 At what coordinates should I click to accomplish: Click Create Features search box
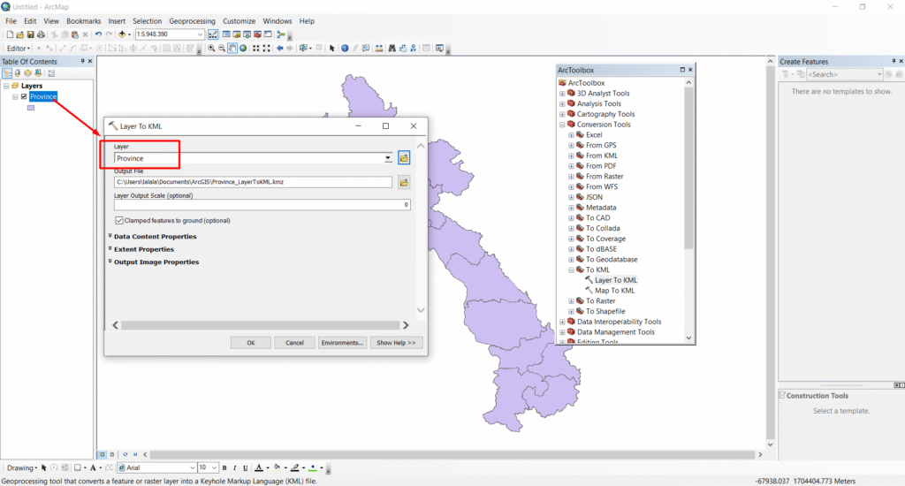tap(845, 74)
